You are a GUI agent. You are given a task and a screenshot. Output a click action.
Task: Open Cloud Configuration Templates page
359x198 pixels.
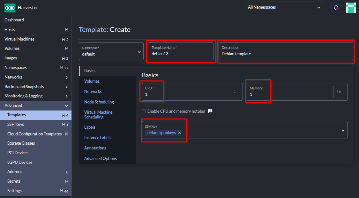[34, 134]
